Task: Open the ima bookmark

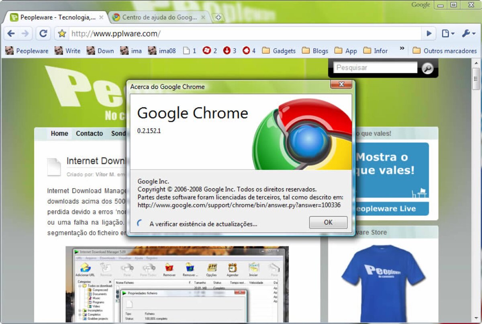Action: pos(131,51)
